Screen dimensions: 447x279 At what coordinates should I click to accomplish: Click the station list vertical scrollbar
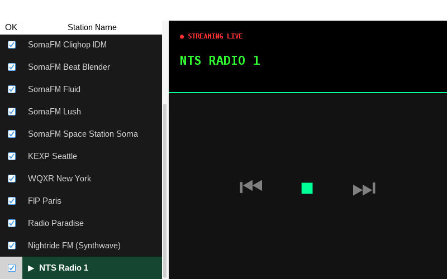click(x=165, y=190)
